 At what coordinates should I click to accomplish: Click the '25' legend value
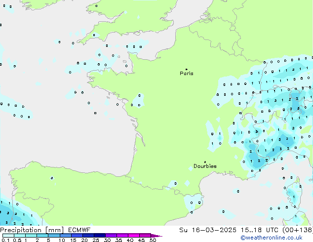[x=96, y=240]
